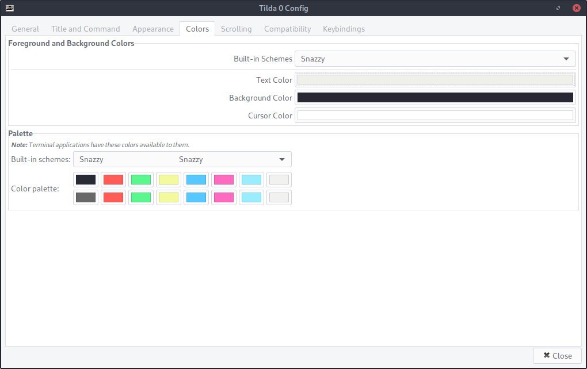Edit the top row green palette color
The image size is (587, 369).
[141, 179]
